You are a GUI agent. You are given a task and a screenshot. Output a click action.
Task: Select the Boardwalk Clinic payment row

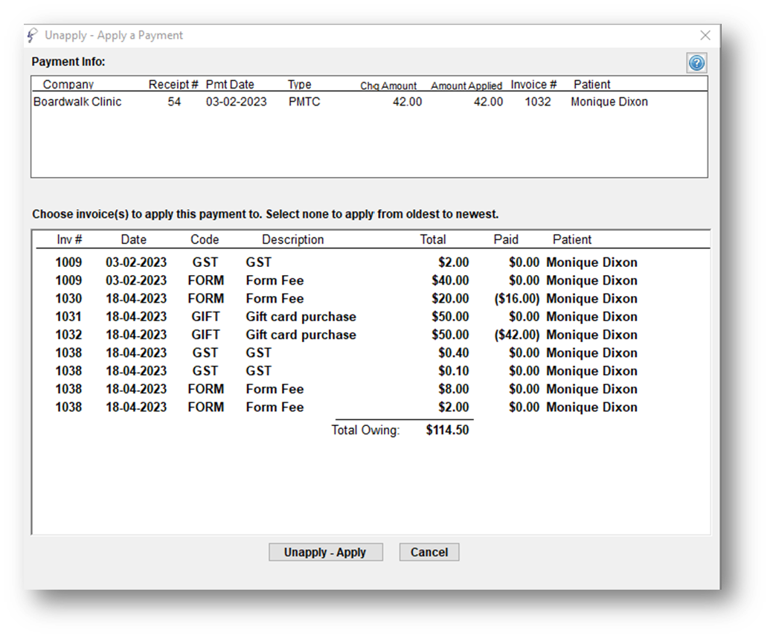click(x=369, y=102)
